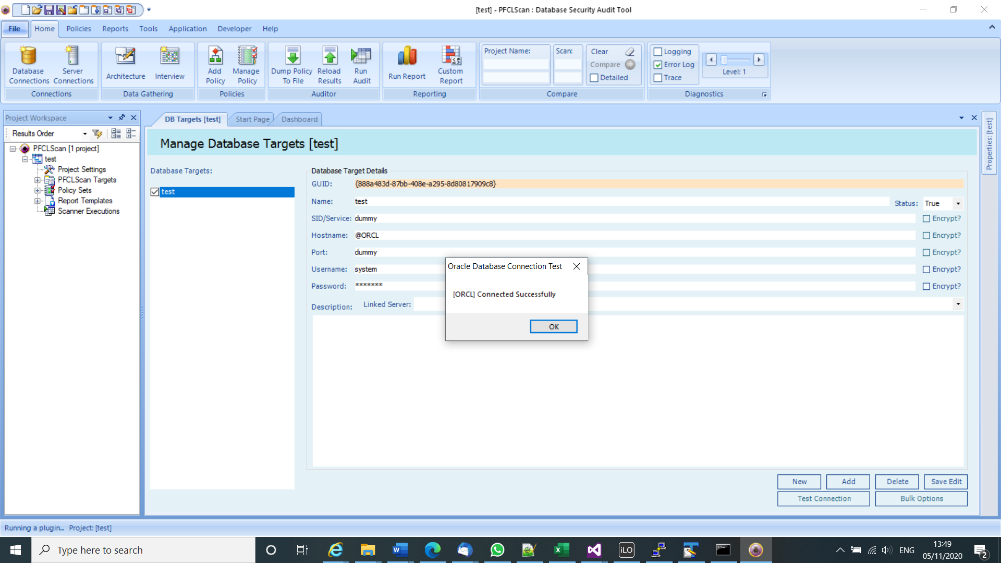The image size is (1001, 563).
Task: Open the Policies menu
Action: [78, 28]
